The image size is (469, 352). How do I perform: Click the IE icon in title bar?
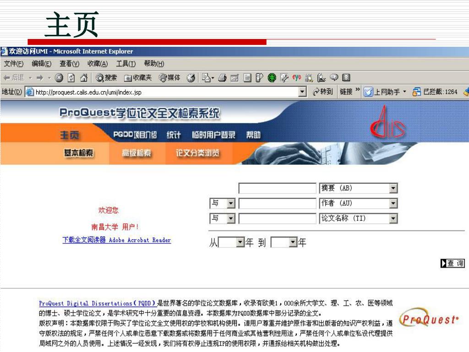[x=4, y=51]
